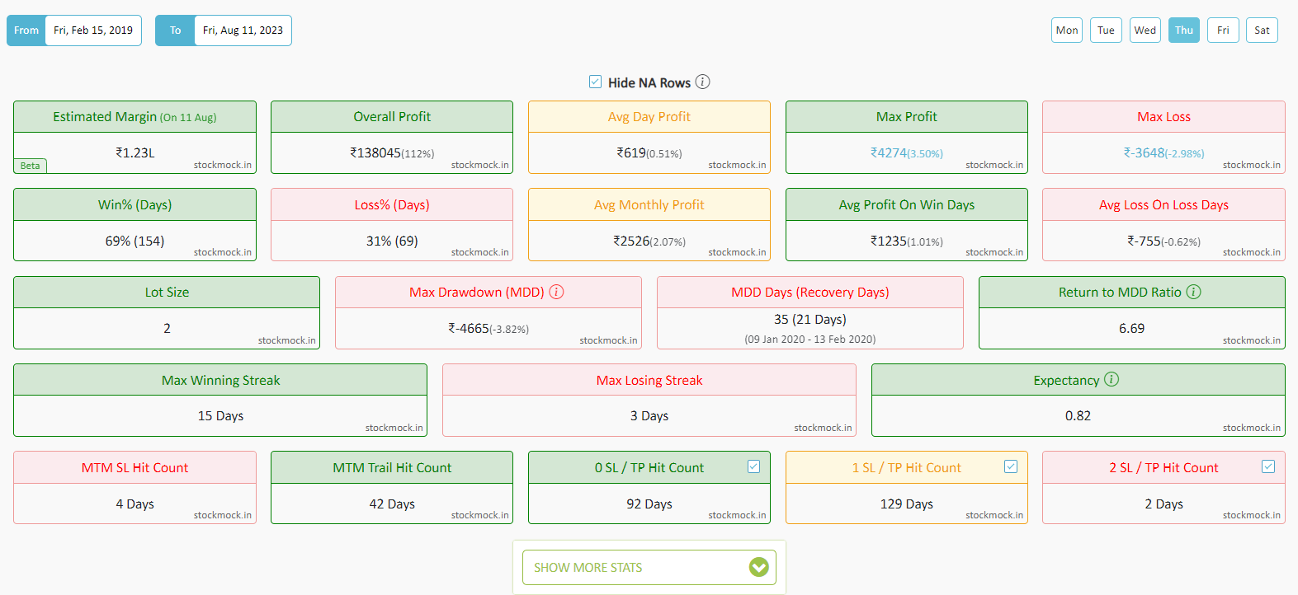Uncheck 0 SL / TP Hit Count checkbox

click(x=753, y=466)
